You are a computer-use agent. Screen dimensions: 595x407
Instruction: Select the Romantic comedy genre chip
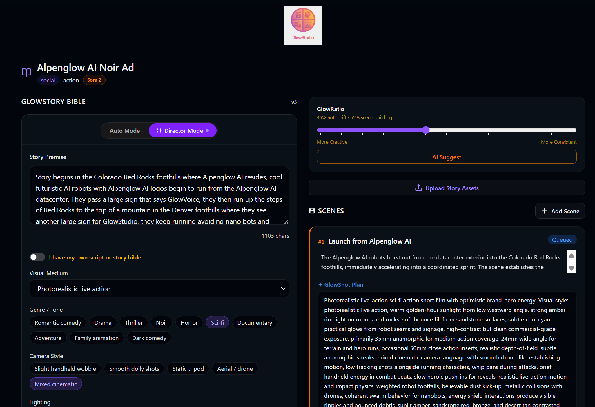coord(58,322)
